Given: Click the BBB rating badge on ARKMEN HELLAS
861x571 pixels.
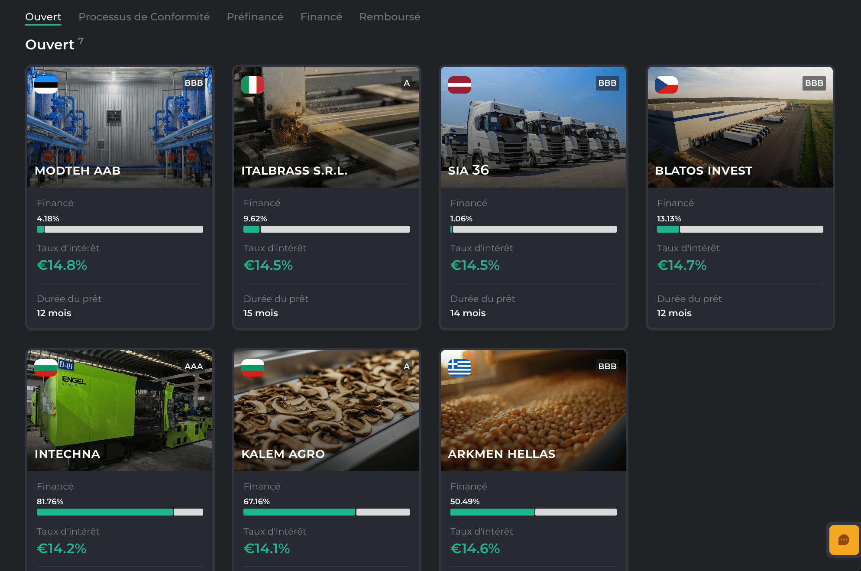Looking at the screenshot, I should [607, 367].
